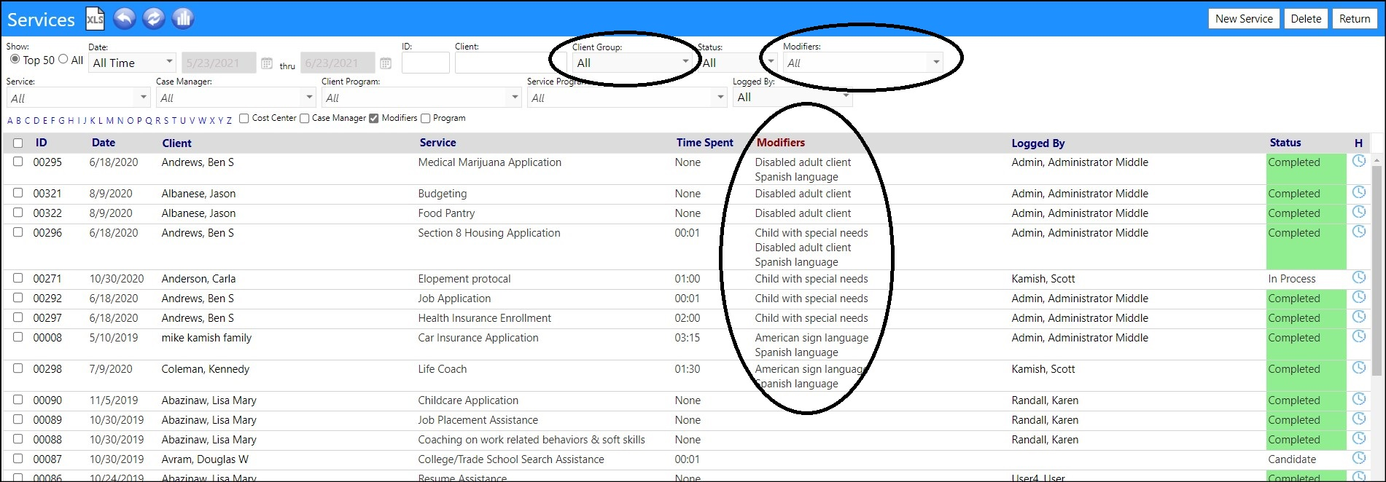The width and height of the screenshot is (1386, 482).
Task: Open the Service Program dropdown
Action: 627,98
